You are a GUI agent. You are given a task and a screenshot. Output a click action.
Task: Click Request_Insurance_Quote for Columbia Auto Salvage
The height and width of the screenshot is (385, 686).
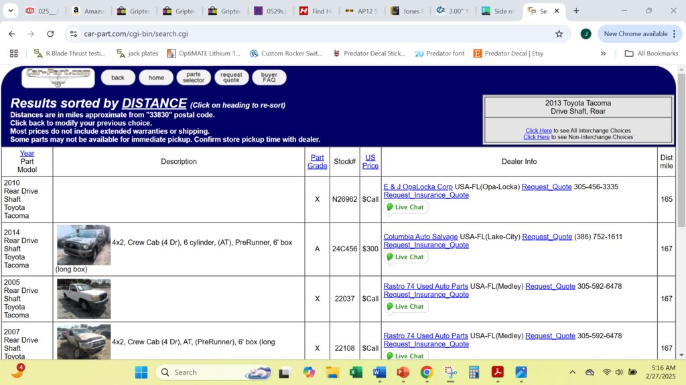coord(426,245)
